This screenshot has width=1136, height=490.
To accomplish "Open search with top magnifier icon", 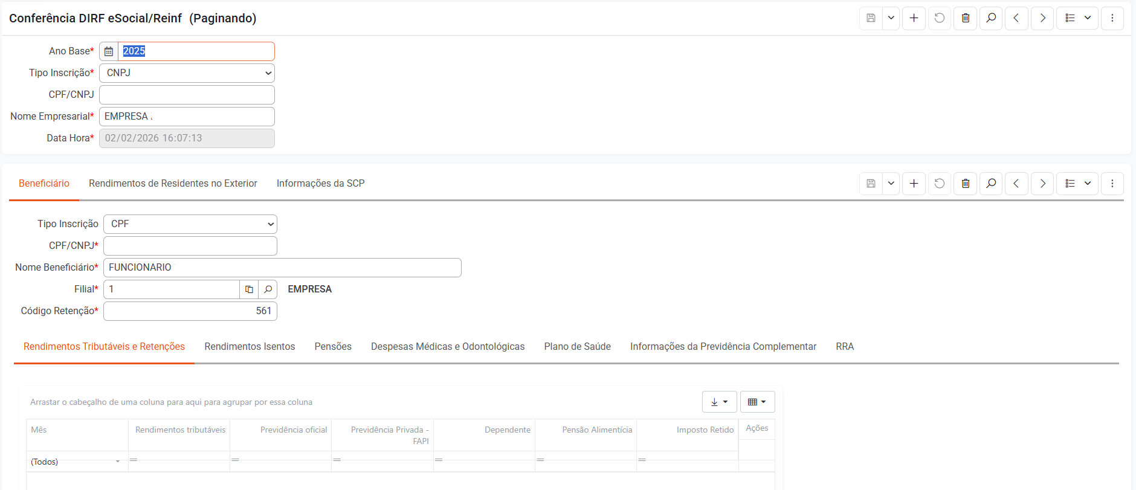I will 991,18.
